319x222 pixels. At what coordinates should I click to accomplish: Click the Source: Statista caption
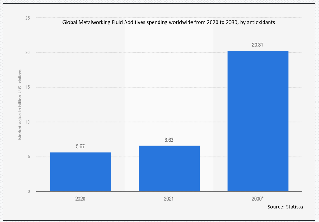(x=285, y=207)
